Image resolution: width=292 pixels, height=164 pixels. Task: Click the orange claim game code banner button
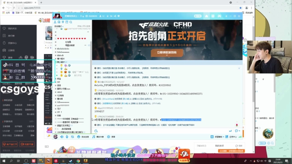point(167,52)
